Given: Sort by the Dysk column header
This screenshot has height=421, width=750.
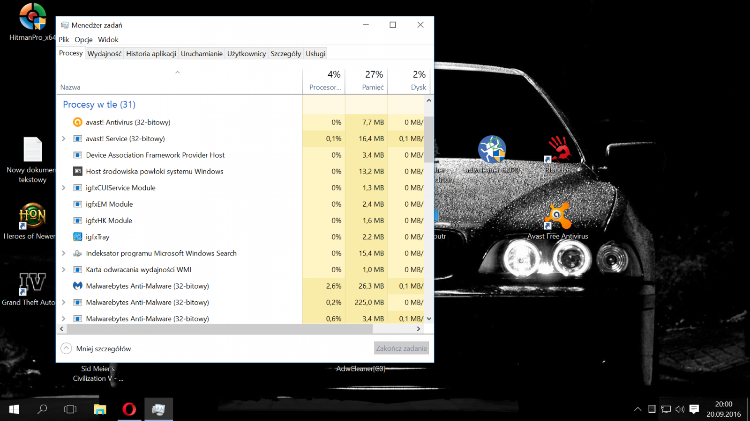Looking at the screenshot, I should 409,81.
